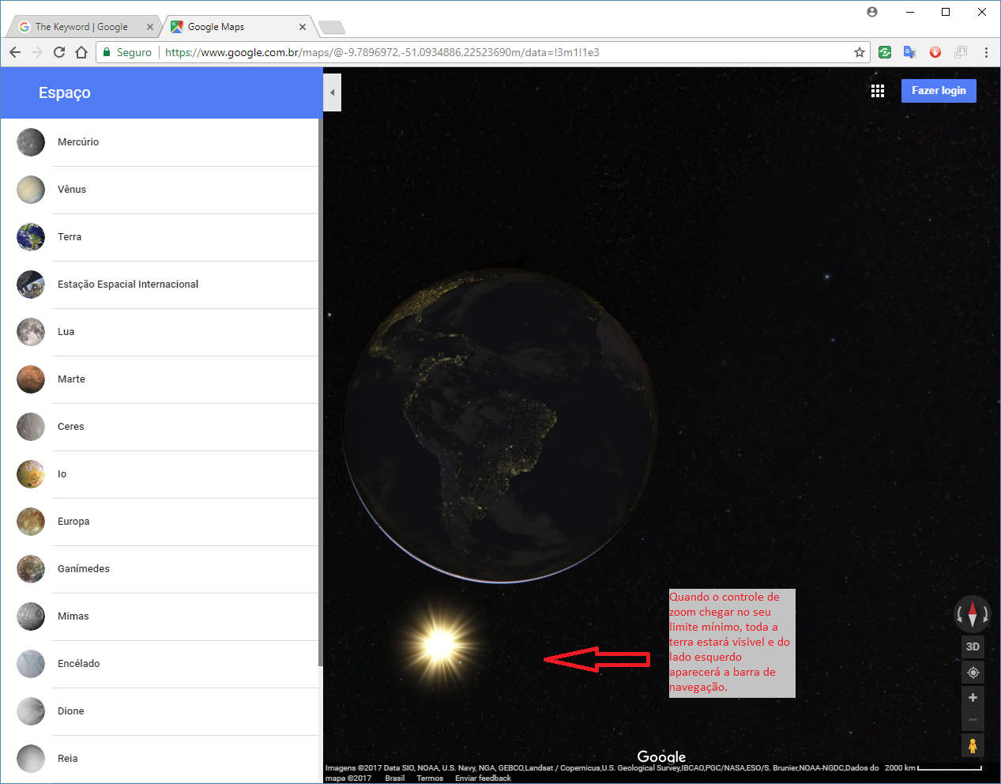
Task: Close the Google Maps tab
Action: (x=303, y=27)
